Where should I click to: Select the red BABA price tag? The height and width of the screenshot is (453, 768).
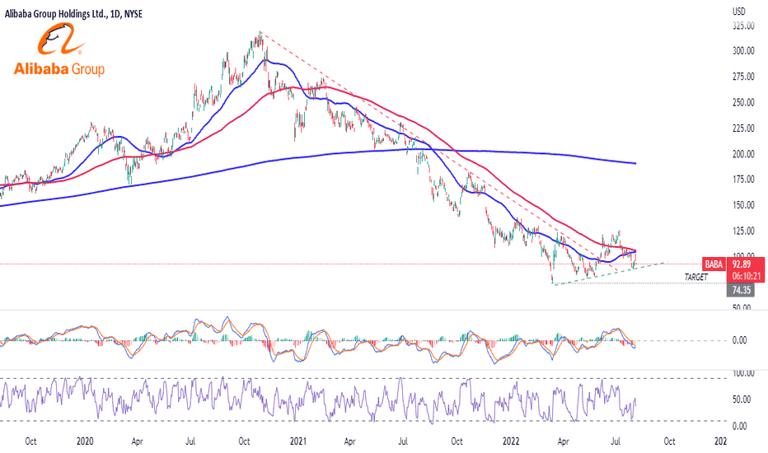[714, 264]
